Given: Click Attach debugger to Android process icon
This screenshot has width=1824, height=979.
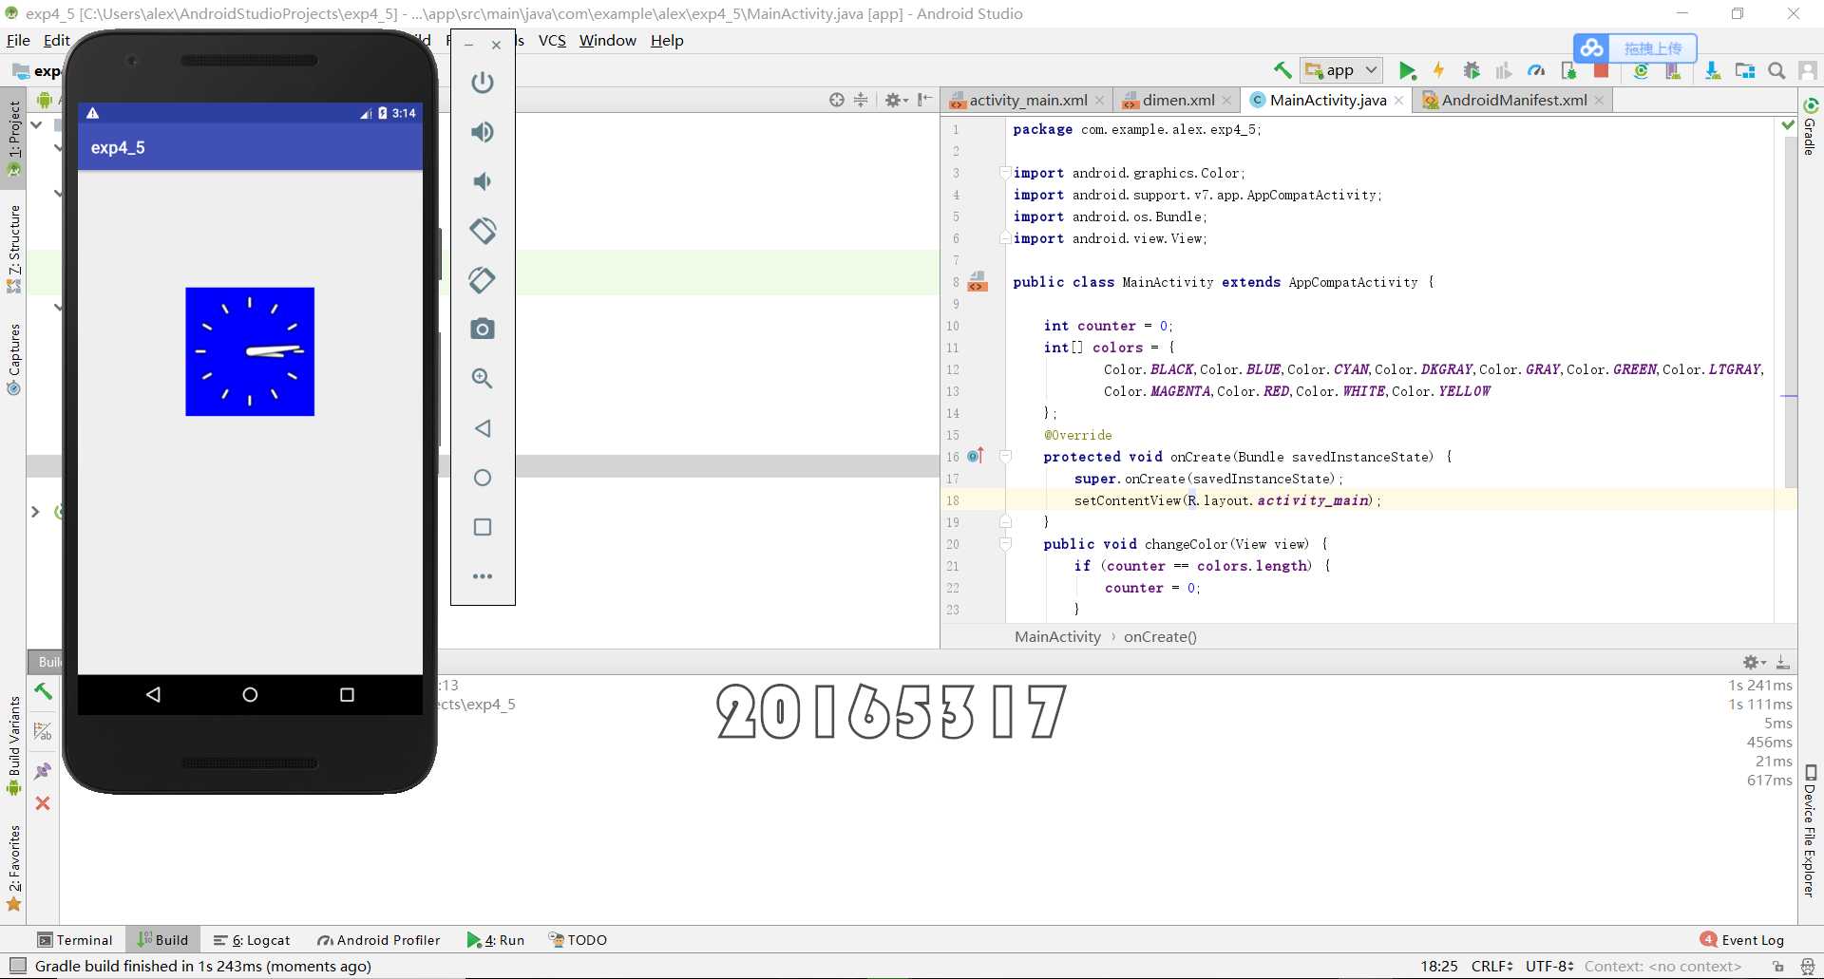Looking at the screenshot, I should tap(1568, 70).
